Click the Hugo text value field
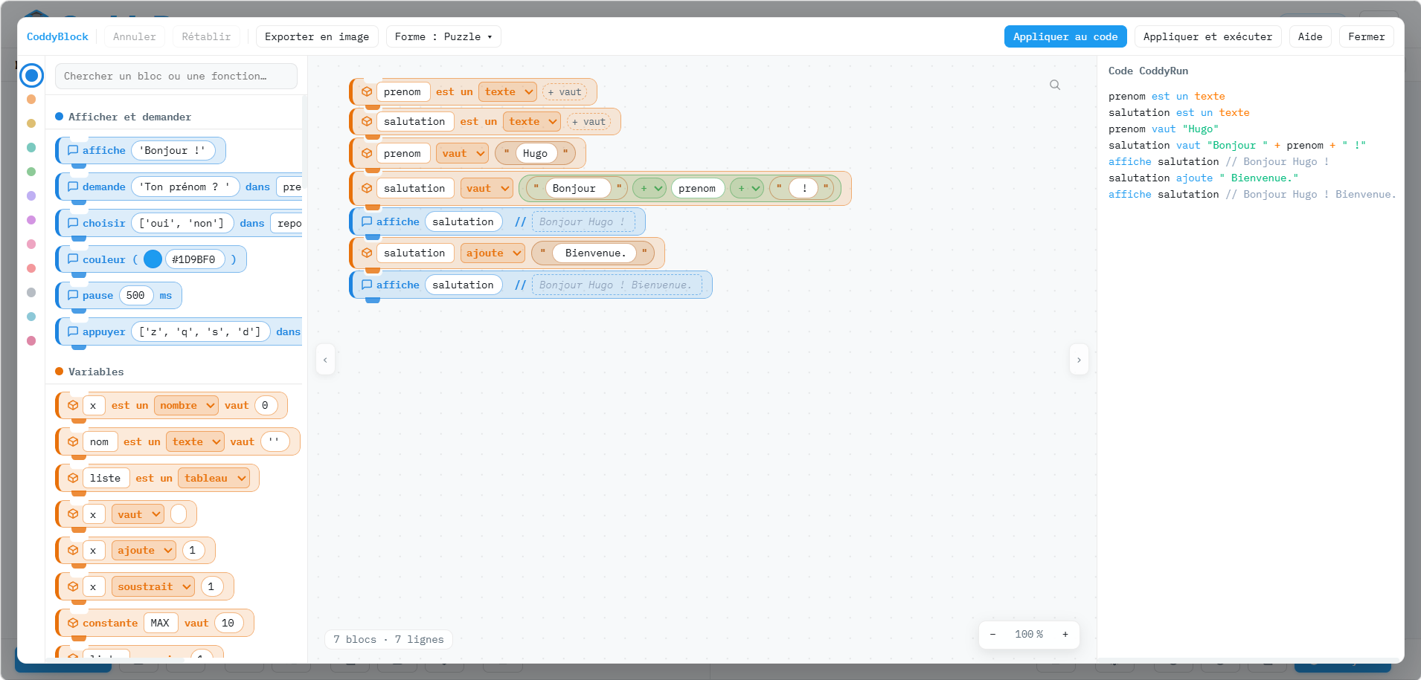The width and height of the screenshot is (1421, 680). pos(536,153)
